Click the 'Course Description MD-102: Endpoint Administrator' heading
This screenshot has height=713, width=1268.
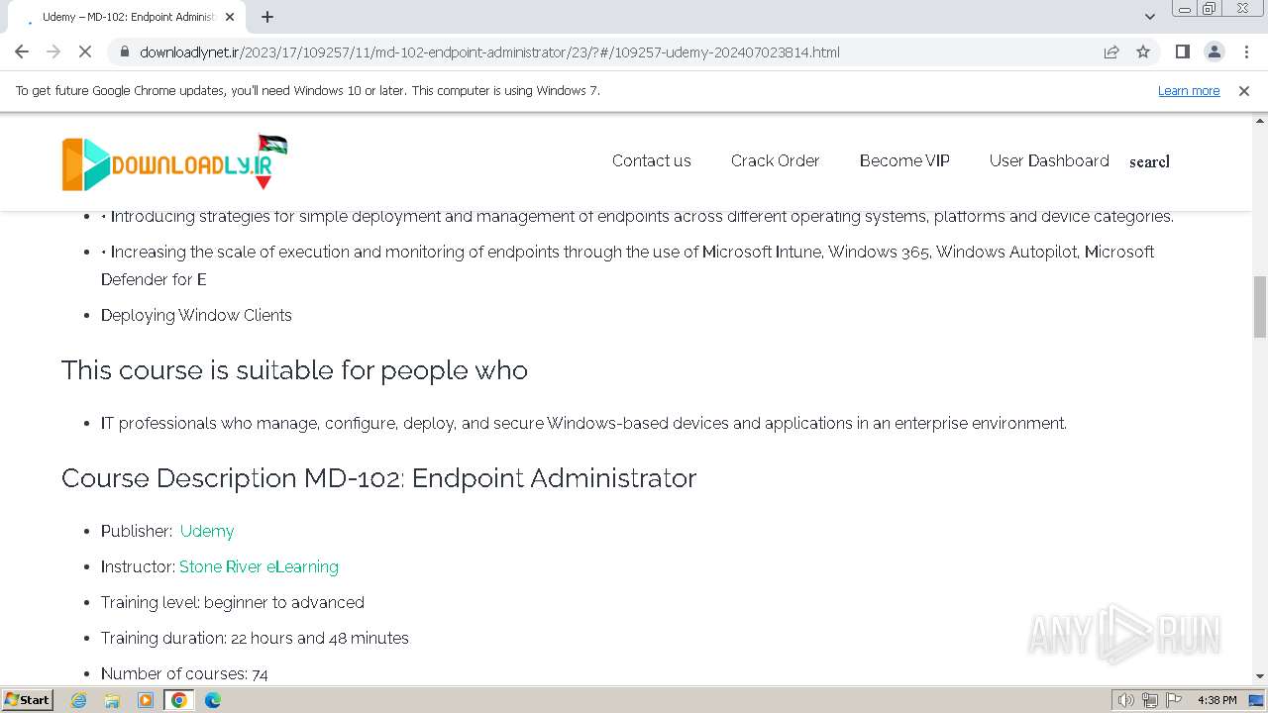pos(378,478)
